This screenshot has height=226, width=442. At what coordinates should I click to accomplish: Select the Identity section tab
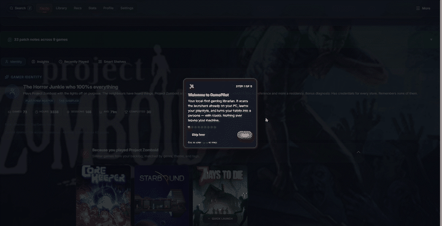(14, 62)
